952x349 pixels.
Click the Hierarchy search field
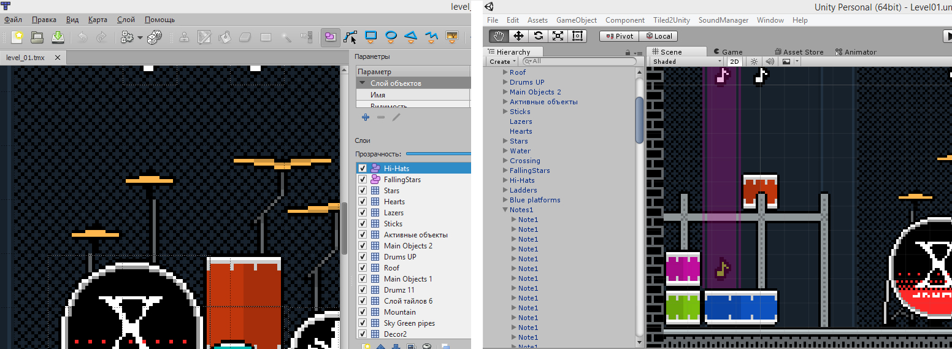click(580, 61)
